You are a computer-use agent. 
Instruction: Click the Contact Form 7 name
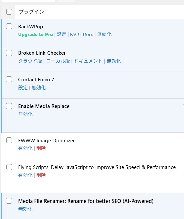coord(36,80)
